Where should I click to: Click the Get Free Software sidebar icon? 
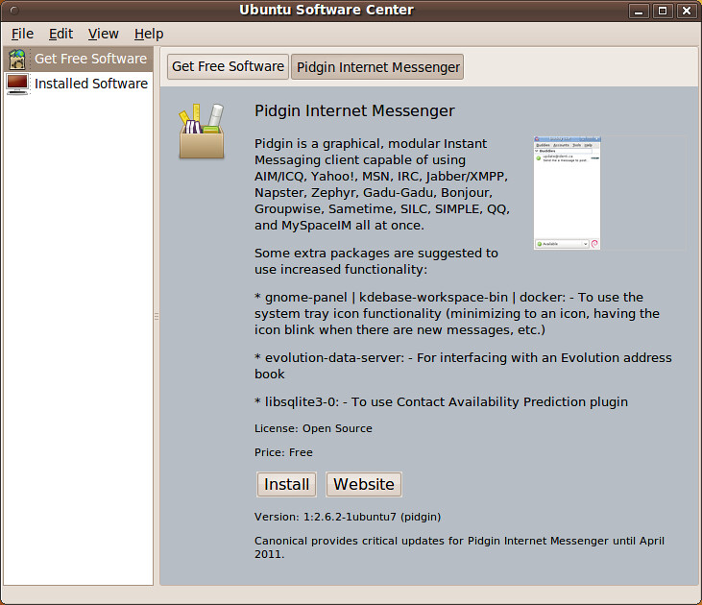point(17,60)
